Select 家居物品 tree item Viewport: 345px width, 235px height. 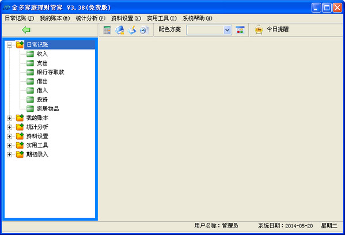coord(48,109)
